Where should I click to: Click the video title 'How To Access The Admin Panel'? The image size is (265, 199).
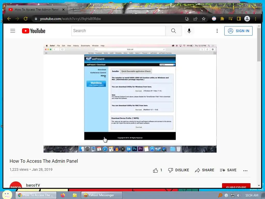click(44, 161)
